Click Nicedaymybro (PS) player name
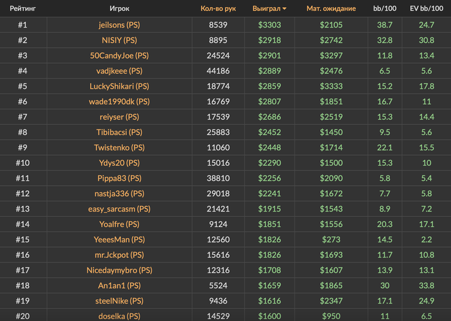 119,270
